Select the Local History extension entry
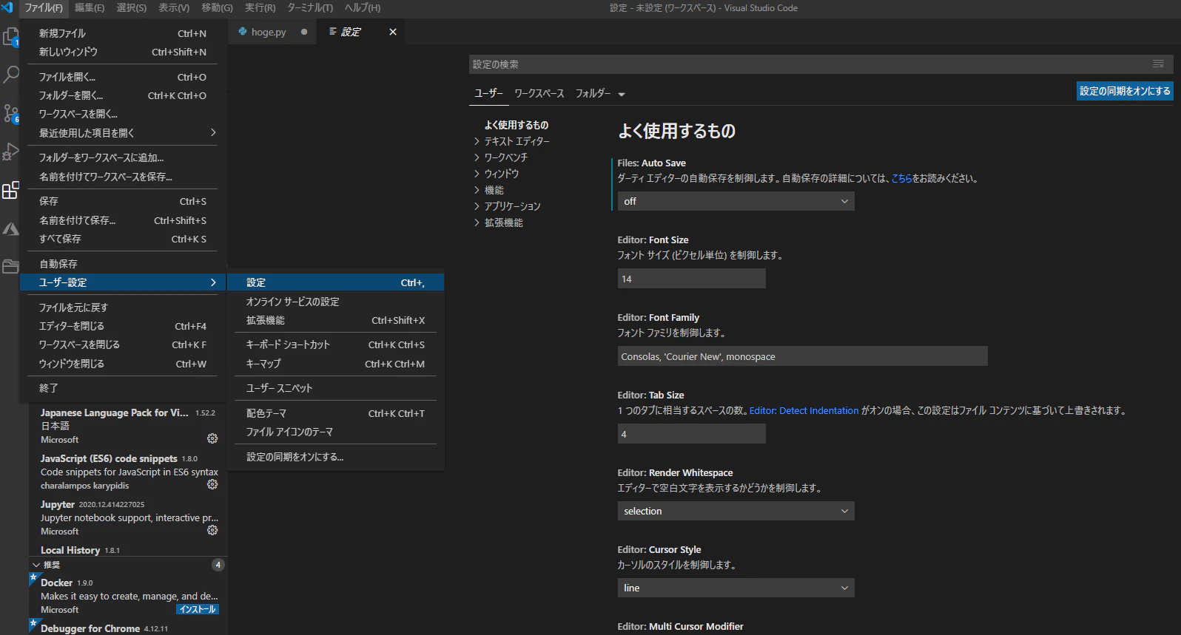 point(128,550)
